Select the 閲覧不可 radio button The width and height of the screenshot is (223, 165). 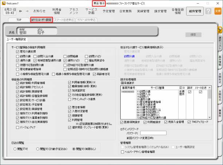[15, 149]
